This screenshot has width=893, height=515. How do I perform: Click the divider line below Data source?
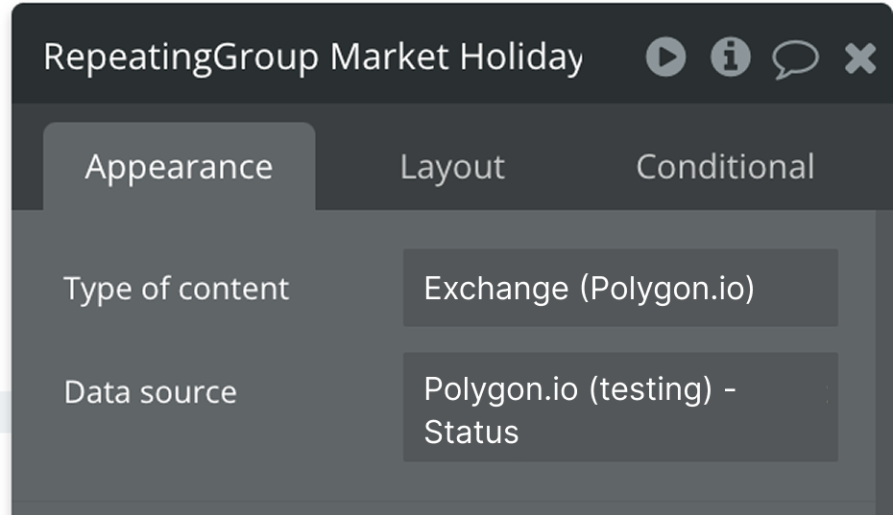(x=442, y=500)
